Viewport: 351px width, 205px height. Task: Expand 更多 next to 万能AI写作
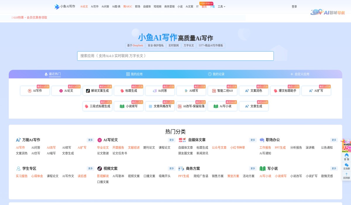pos(90,140)
